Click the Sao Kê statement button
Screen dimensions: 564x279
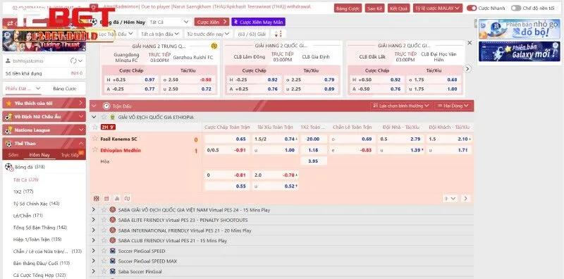[x=375, y=8]
